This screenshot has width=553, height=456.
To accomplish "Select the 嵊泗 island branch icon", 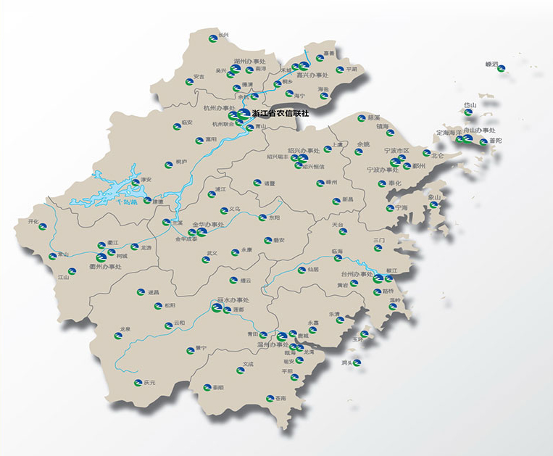I will 501,67.
